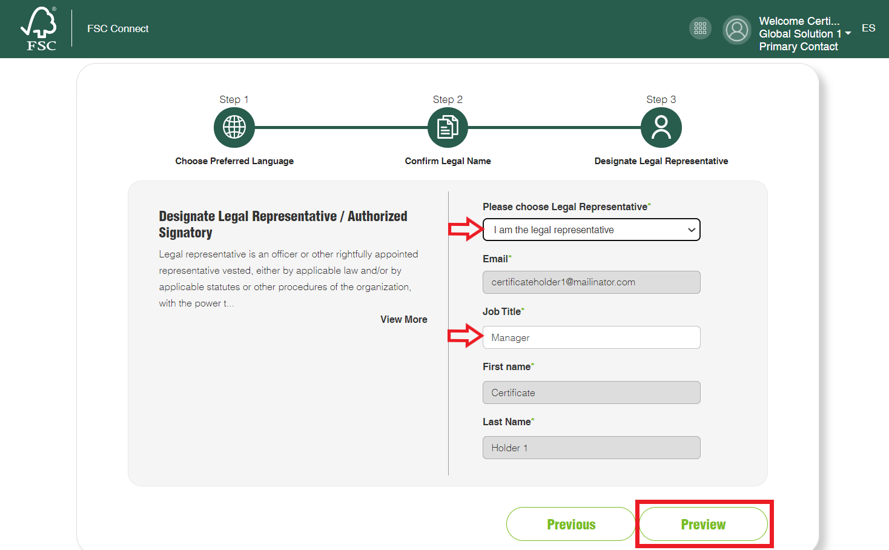This screenshot has width=889, height=550.
Task: Click the Step 2 document icon
Action: click(x=448, y=127)
